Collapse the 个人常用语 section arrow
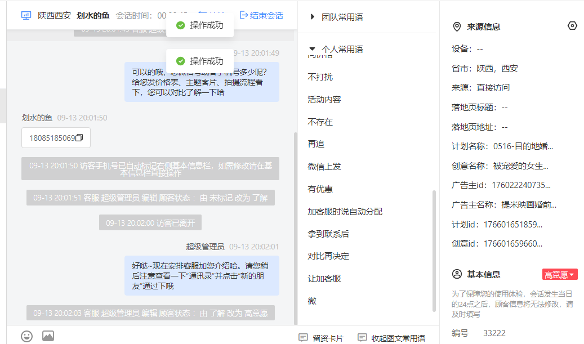Image resolution: width=584 pixels, height=344 pixels. point(313,49)
